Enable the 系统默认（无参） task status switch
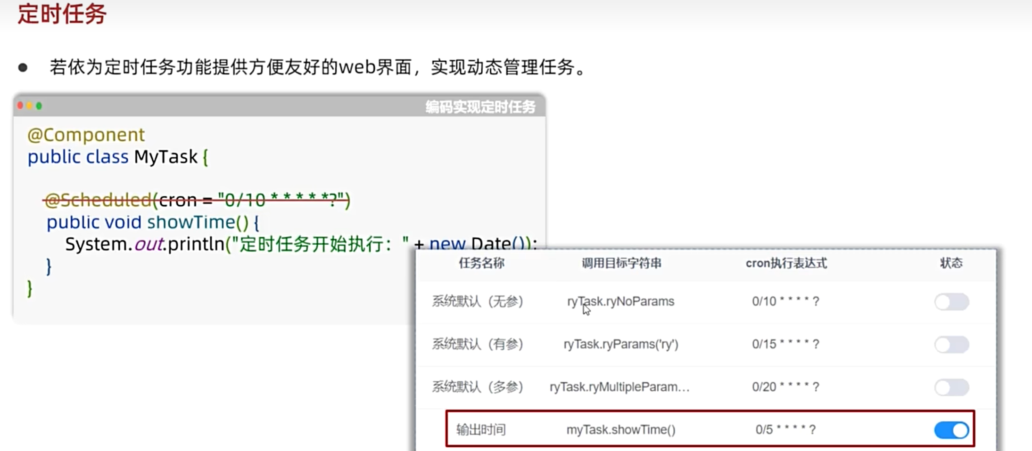The height and width of the screenshot is (451, 1032). click(951, 302)
